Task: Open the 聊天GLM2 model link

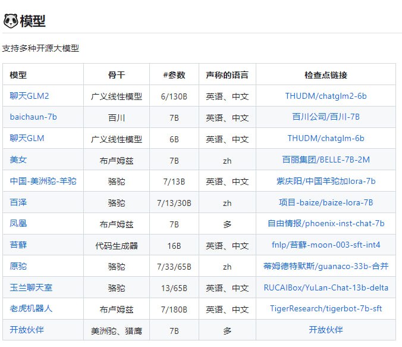Action: pos(29,96)
